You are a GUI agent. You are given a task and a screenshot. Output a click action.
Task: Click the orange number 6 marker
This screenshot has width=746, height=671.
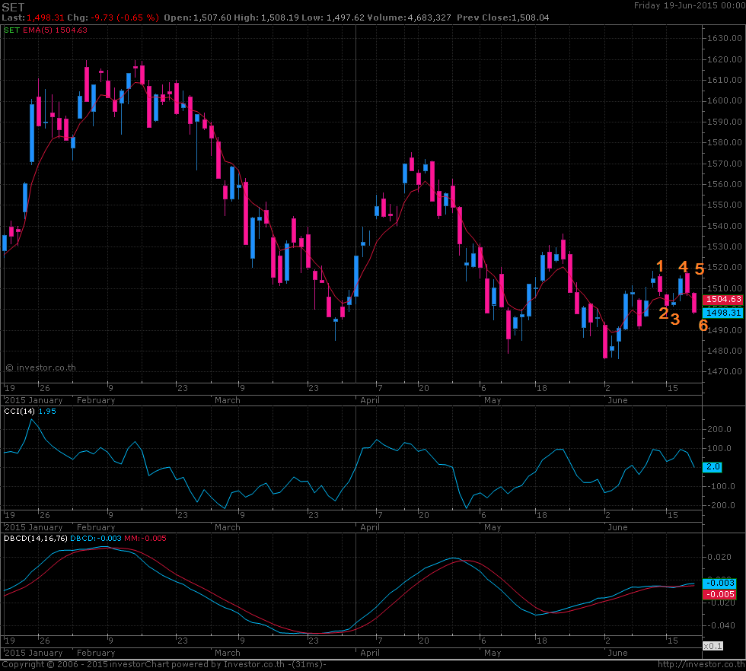pos(703,326)
